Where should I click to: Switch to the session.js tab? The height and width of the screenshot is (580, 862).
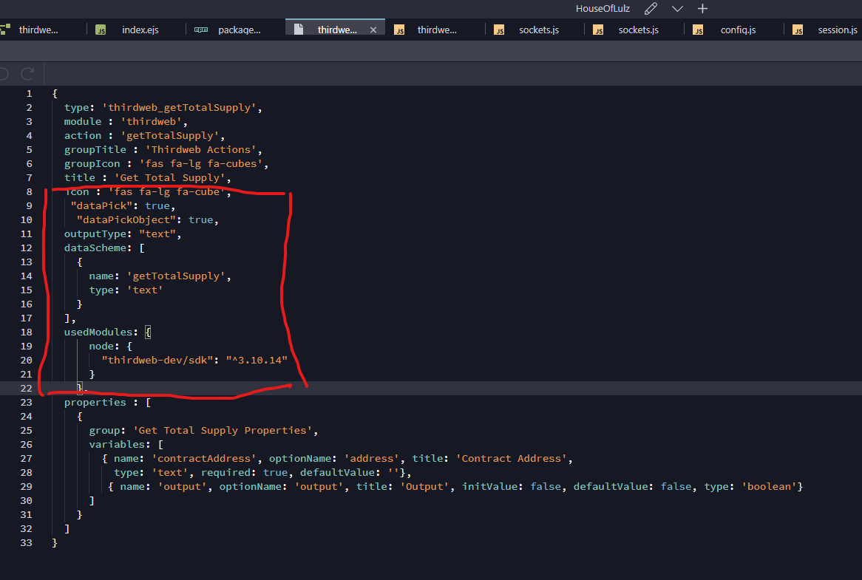pos(837,30)
